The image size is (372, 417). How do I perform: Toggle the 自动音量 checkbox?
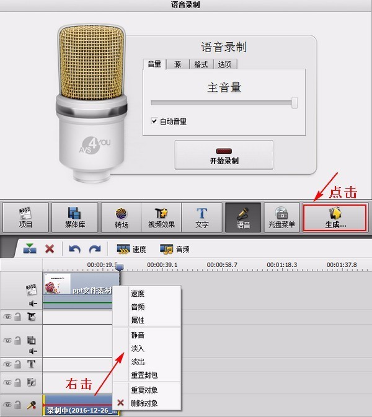tap(154, 121)
